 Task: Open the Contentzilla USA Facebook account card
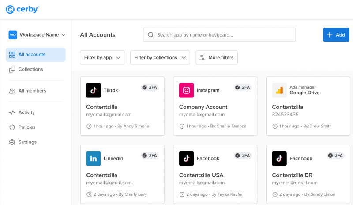pos(215,175)
